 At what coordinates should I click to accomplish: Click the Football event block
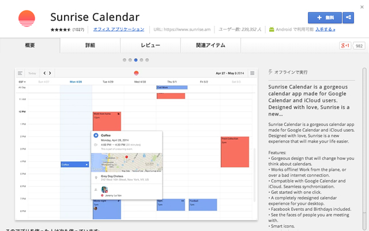pos(203,205)
